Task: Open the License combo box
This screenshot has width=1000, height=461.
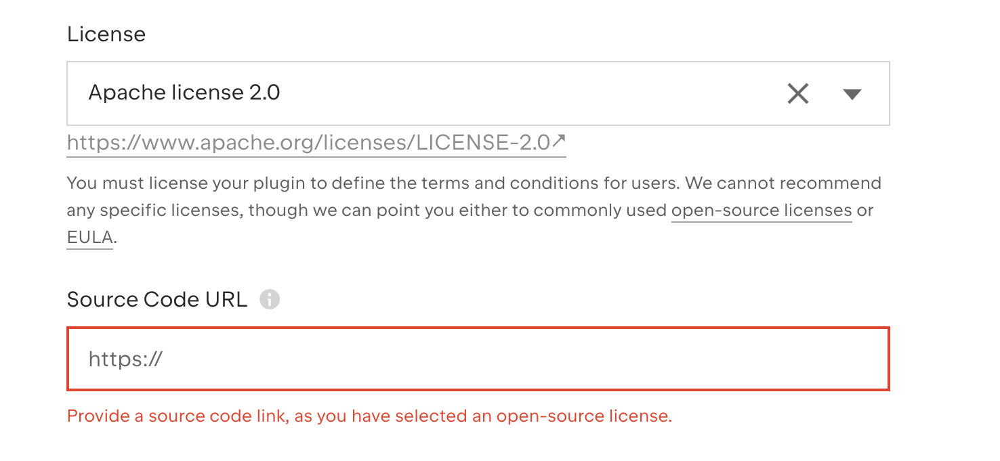Action: click(x=478, y=93)
